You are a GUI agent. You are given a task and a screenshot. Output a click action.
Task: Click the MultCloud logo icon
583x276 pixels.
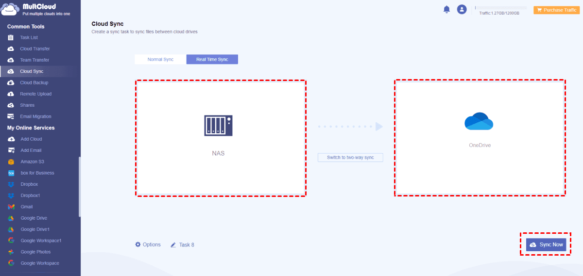[11, 9]
